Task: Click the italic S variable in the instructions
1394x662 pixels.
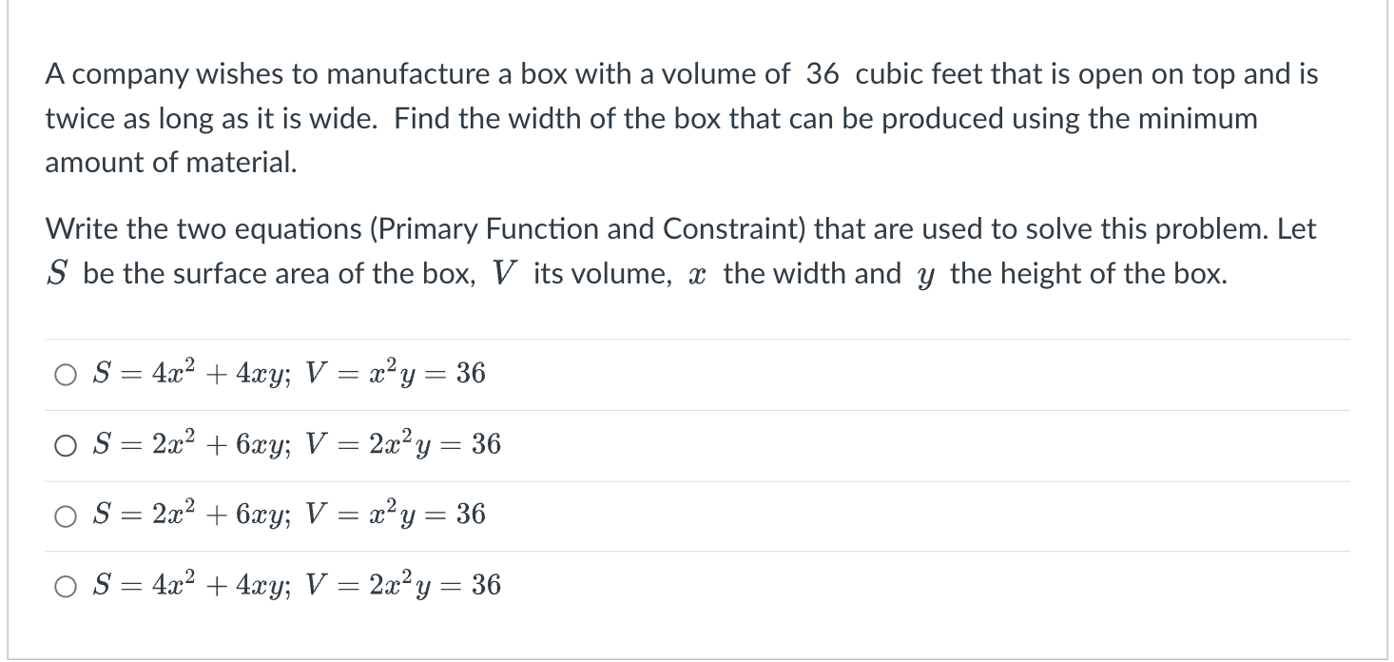Action: (x=55, y=274)
